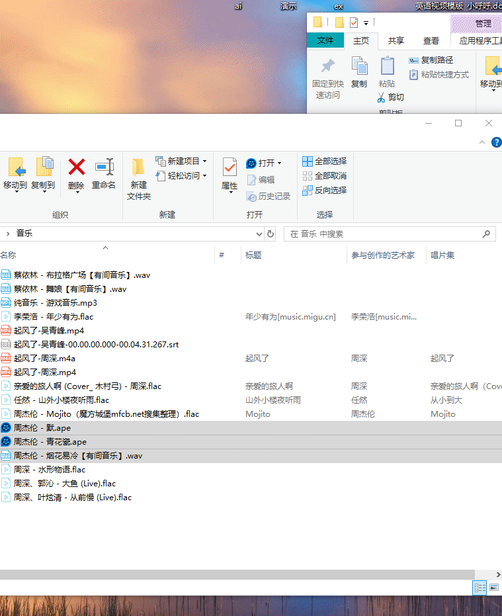This screenshot has height=616, width=502.
Task: Open quick access toolbar dropdown in back window
Action: (x=366, y=22)
